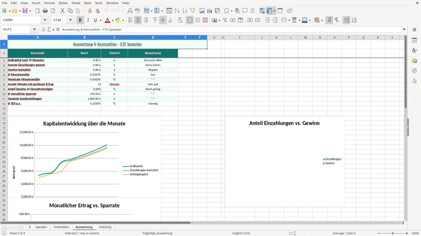Click the Save document icon
Image resolution: width=421 pixels, height=236 pixels.
(25, 11)
